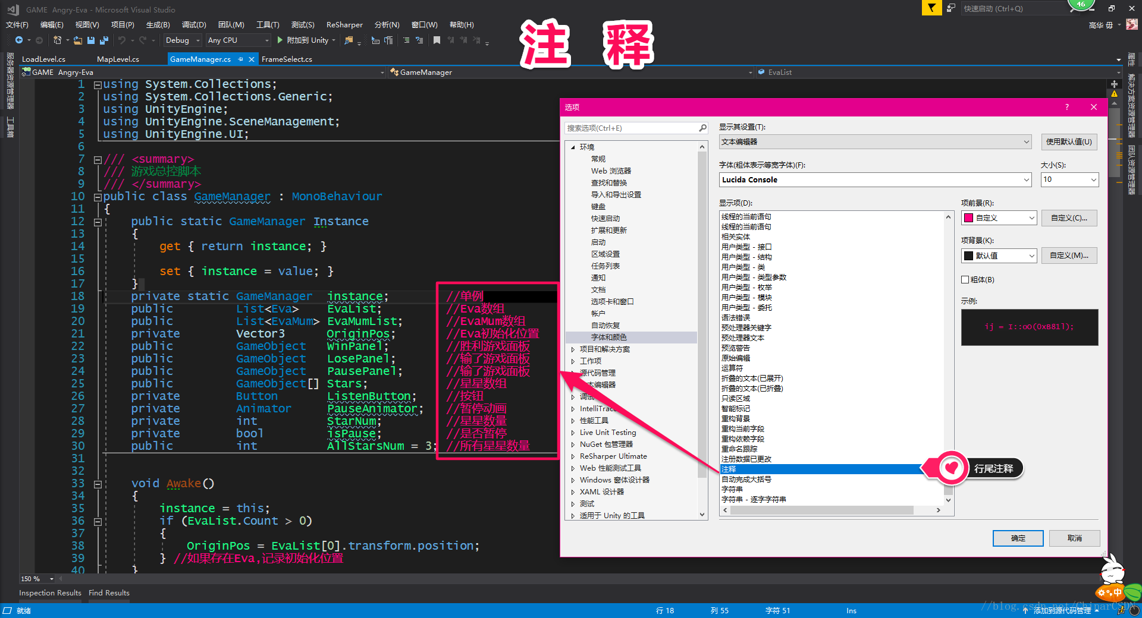Screen dimensions: 1142x618
Task: Click the Save All icon
Action: coord(104,40)
